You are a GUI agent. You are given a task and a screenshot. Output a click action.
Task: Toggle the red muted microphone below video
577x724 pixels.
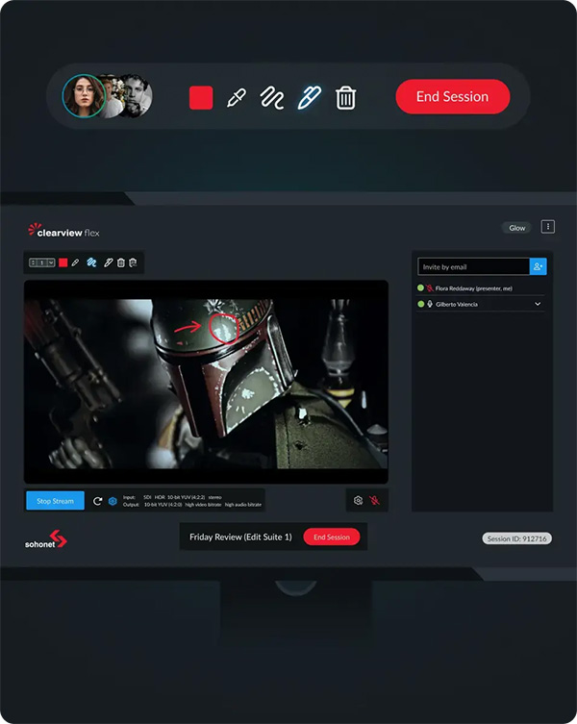[375, 501]
